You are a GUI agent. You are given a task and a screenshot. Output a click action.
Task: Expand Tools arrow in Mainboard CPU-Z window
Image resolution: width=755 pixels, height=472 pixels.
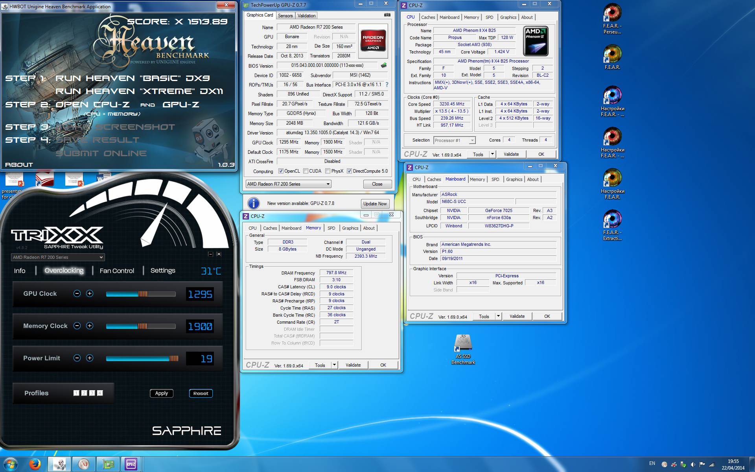[x=498, y=316]
